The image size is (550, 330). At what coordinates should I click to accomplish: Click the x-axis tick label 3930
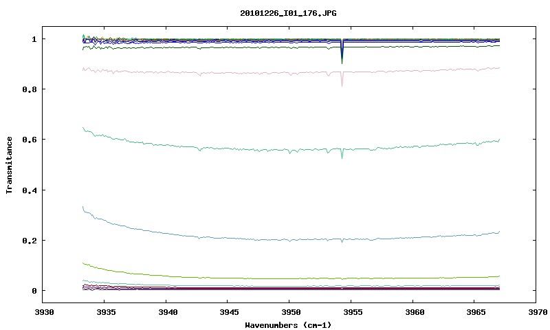coord(45,312)
